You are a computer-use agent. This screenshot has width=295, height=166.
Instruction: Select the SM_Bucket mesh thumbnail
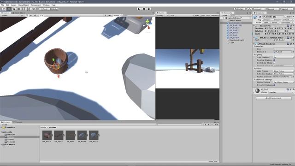pos(47,135)
